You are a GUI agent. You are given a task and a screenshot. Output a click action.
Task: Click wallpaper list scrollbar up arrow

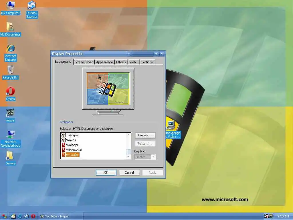(128, 135)
